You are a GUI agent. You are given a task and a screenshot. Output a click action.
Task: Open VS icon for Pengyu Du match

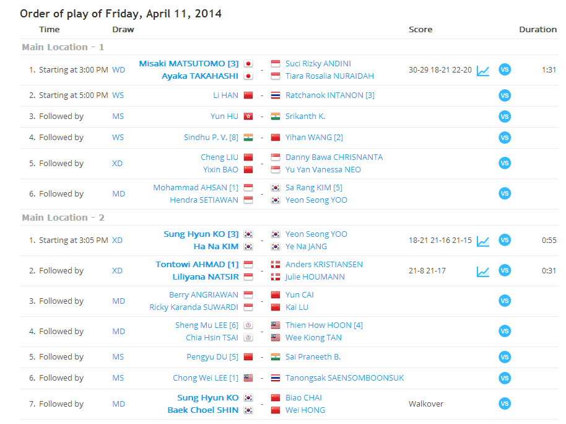(505, 357)
